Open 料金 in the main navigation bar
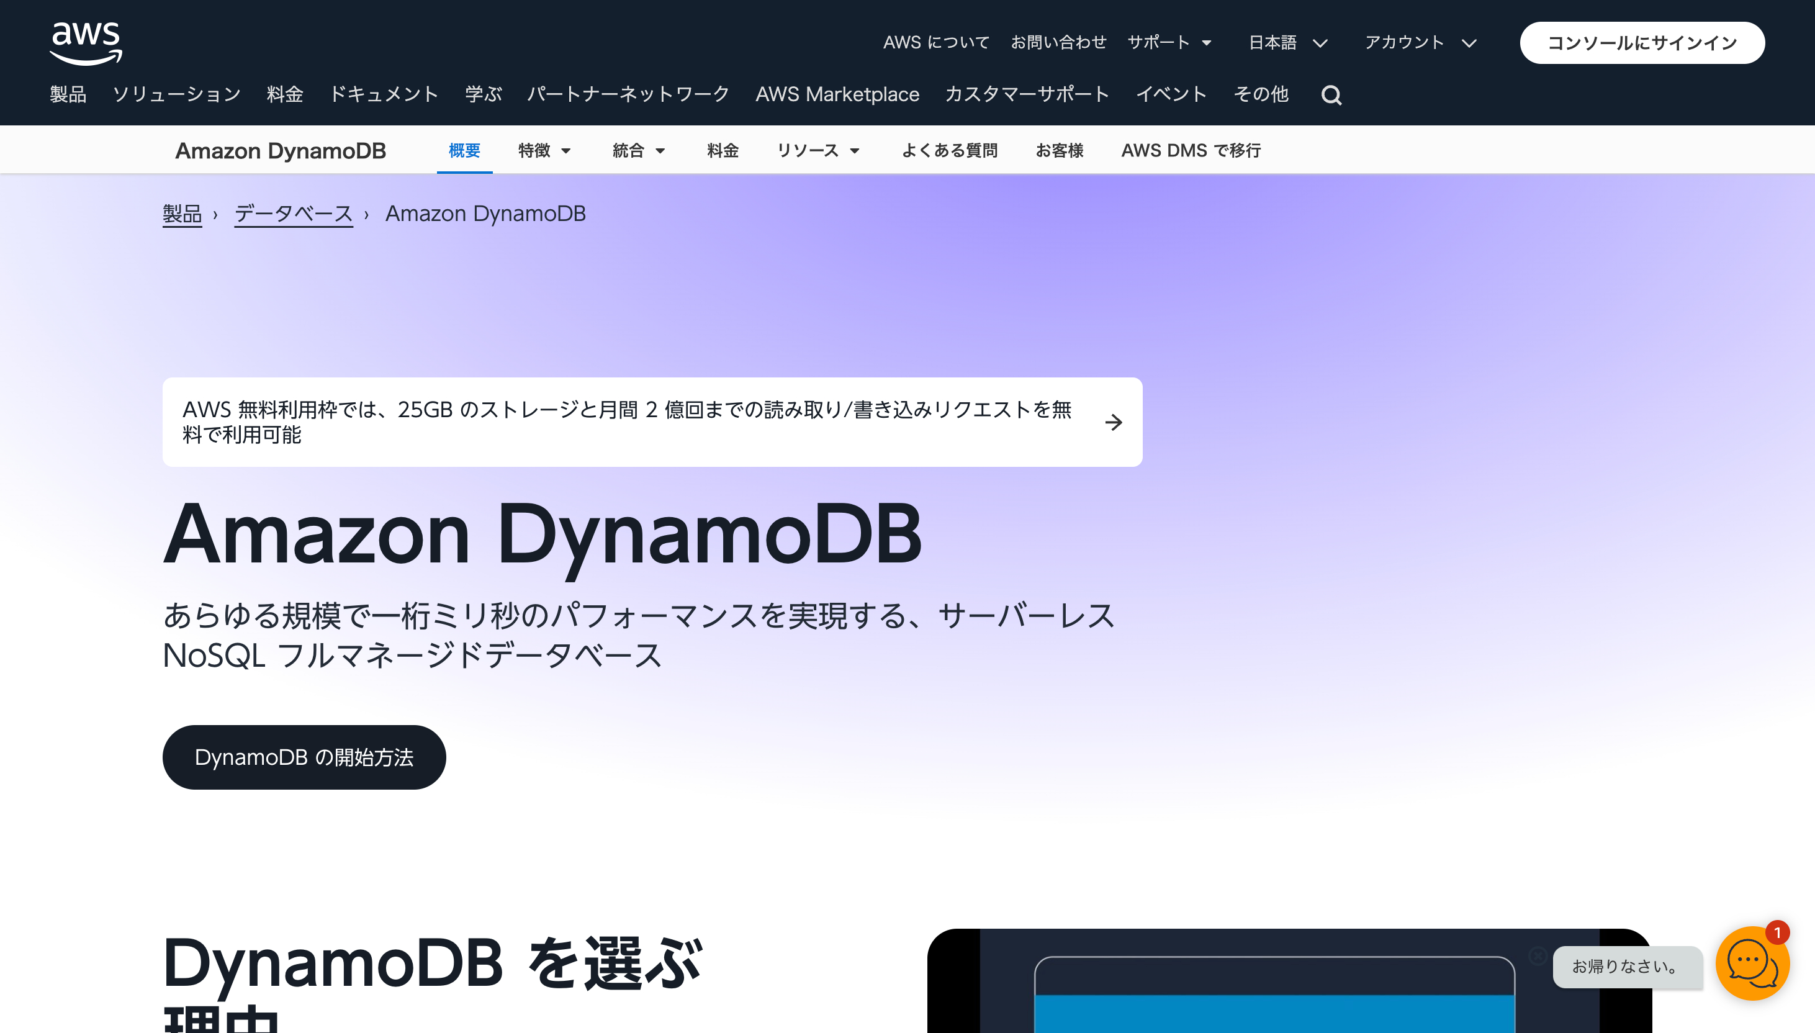Image resolution: width=1815 pixels, height=1033 pixels. click(x=285, y=94)
